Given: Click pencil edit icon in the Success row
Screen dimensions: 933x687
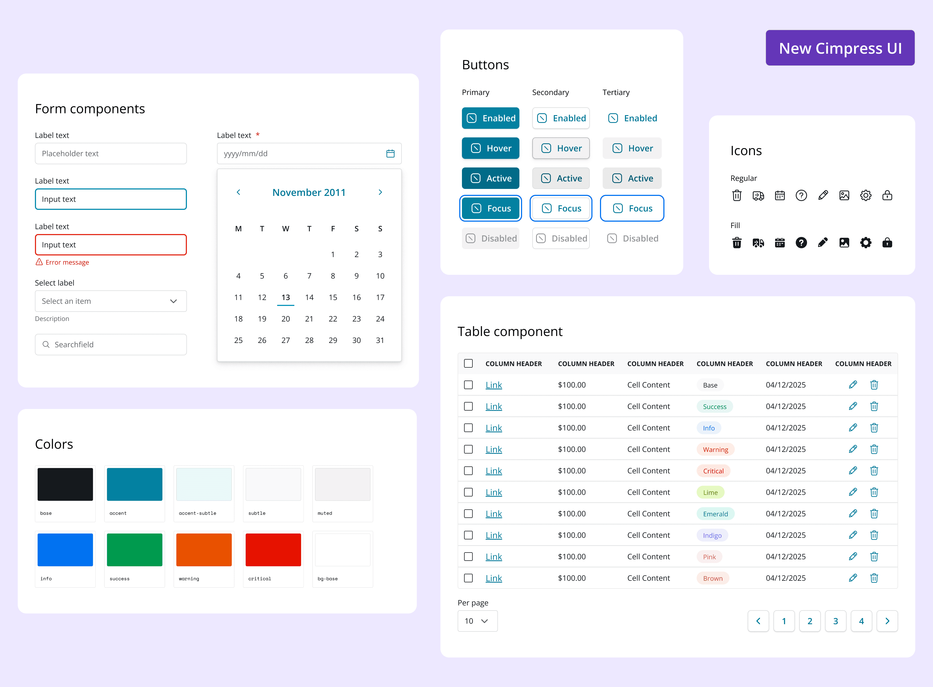Looking at the screenshot, I should point(853,406).
